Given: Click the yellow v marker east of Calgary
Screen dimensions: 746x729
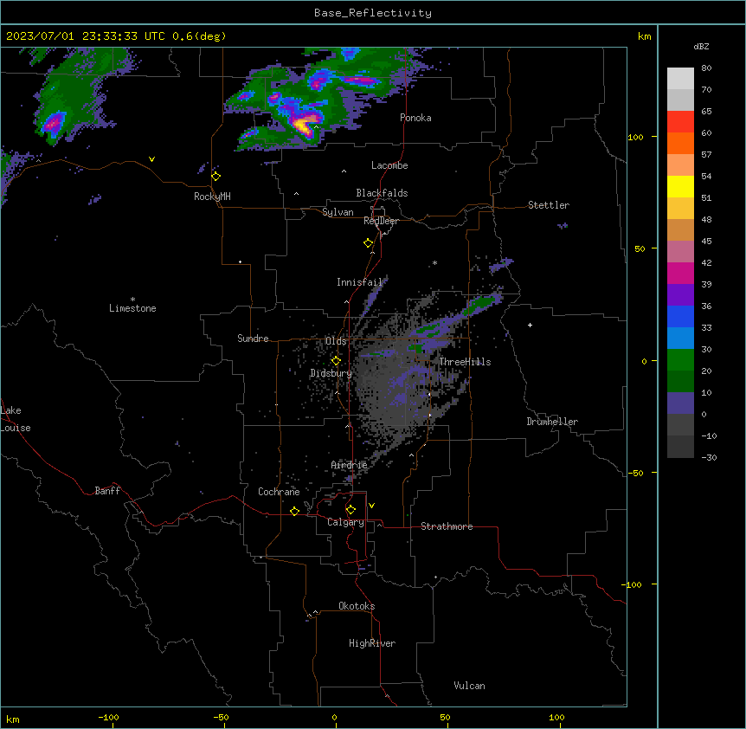Looking at the screenshot, I should click(x=371, y=506).
